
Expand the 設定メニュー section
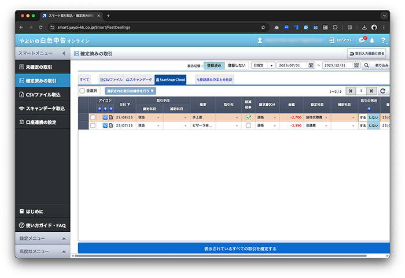tap(43, 239)
